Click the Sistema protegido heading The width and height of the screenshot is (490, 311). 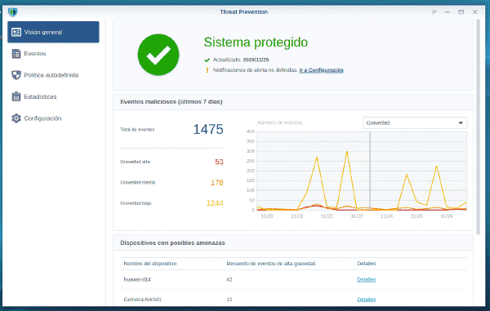pos(256,42)
